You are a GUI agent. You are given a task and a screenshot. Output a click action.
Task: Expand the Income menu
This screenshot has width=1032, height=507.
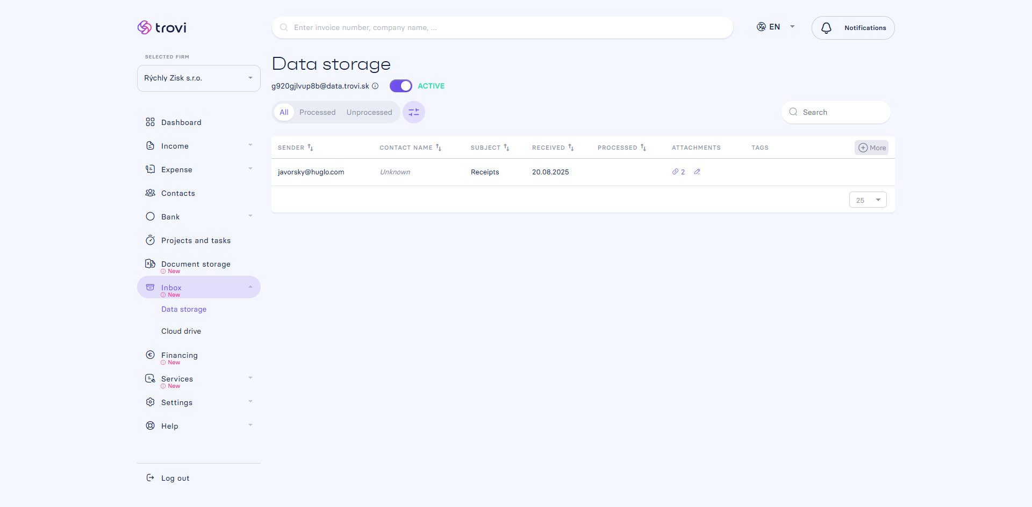(250, 145)
